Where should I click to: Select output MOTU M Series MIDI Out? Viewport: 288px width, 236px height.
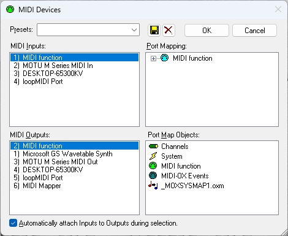[74, 162]
